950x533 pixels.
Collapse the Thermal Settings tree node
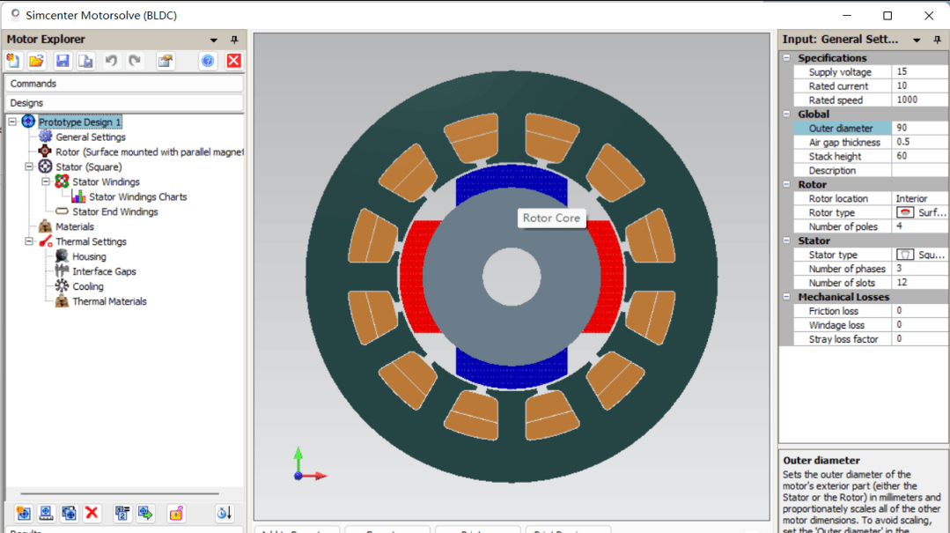coord(29,241)
